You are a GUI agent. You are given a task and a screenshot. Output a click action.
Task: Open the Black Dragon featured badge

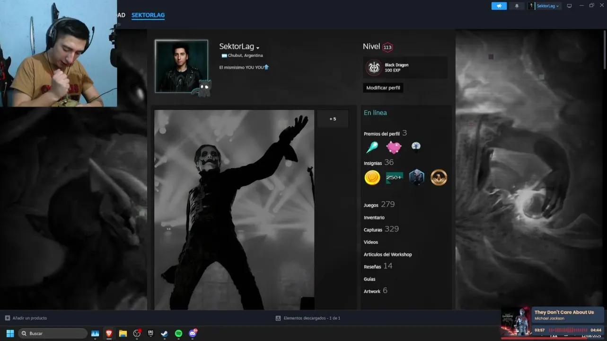pos(405,68)
